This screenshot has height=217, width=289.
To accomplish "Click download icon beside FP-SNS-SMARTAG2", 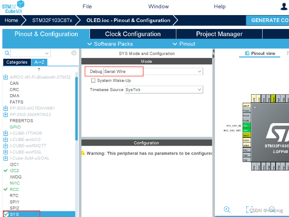I will (6, 114).
